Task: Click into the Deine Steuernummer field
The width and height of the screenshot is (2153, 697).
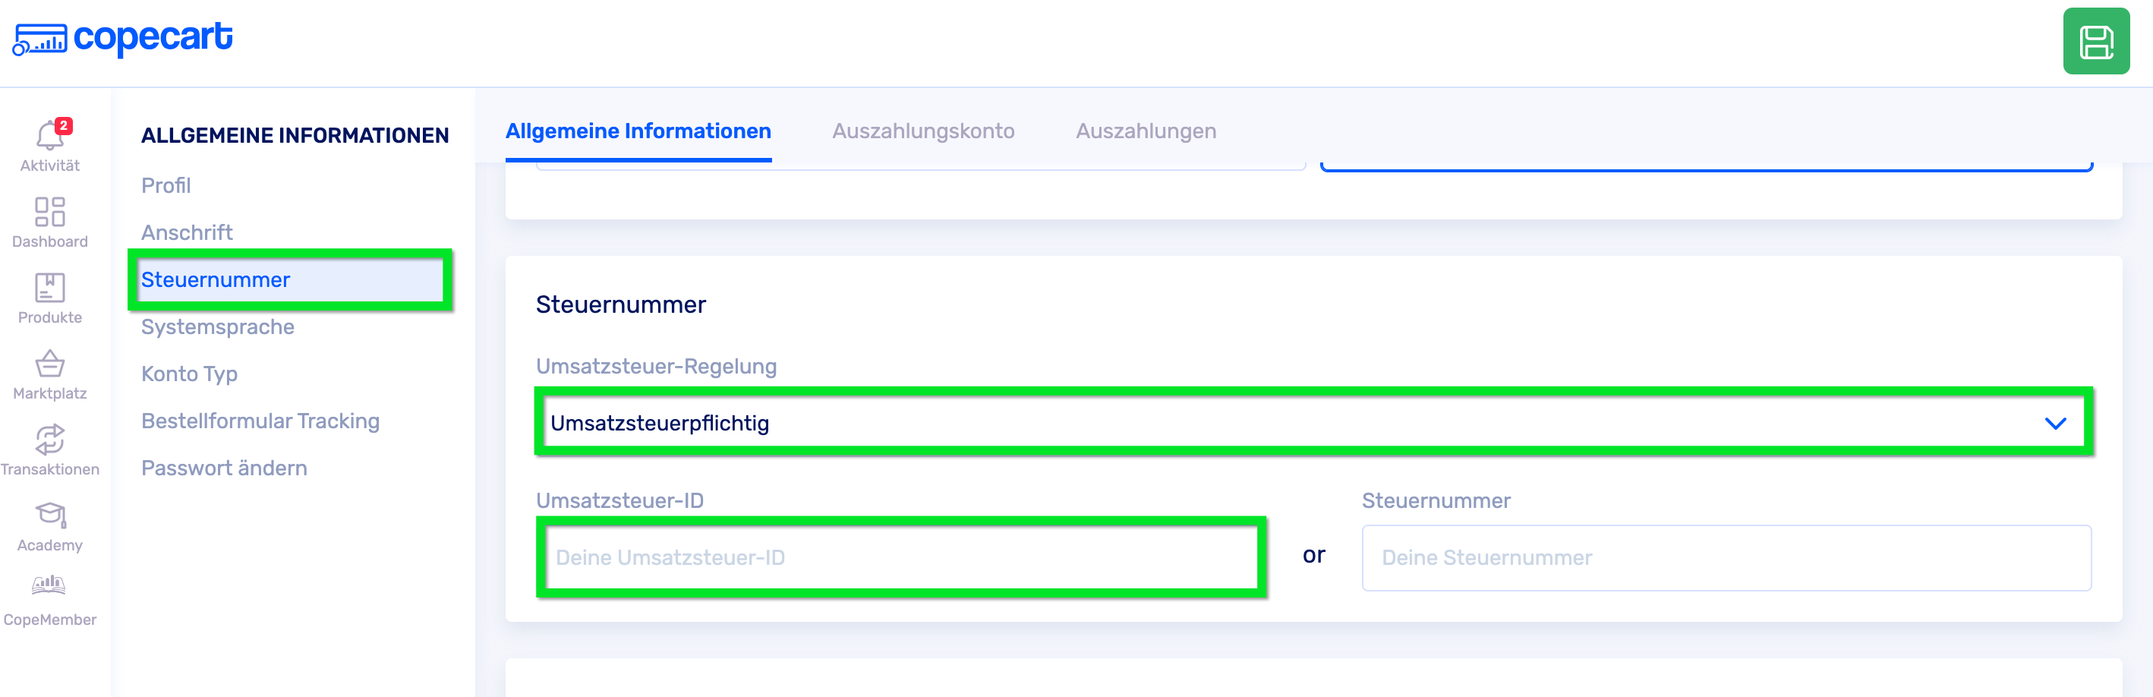Action: point(1726,557)
